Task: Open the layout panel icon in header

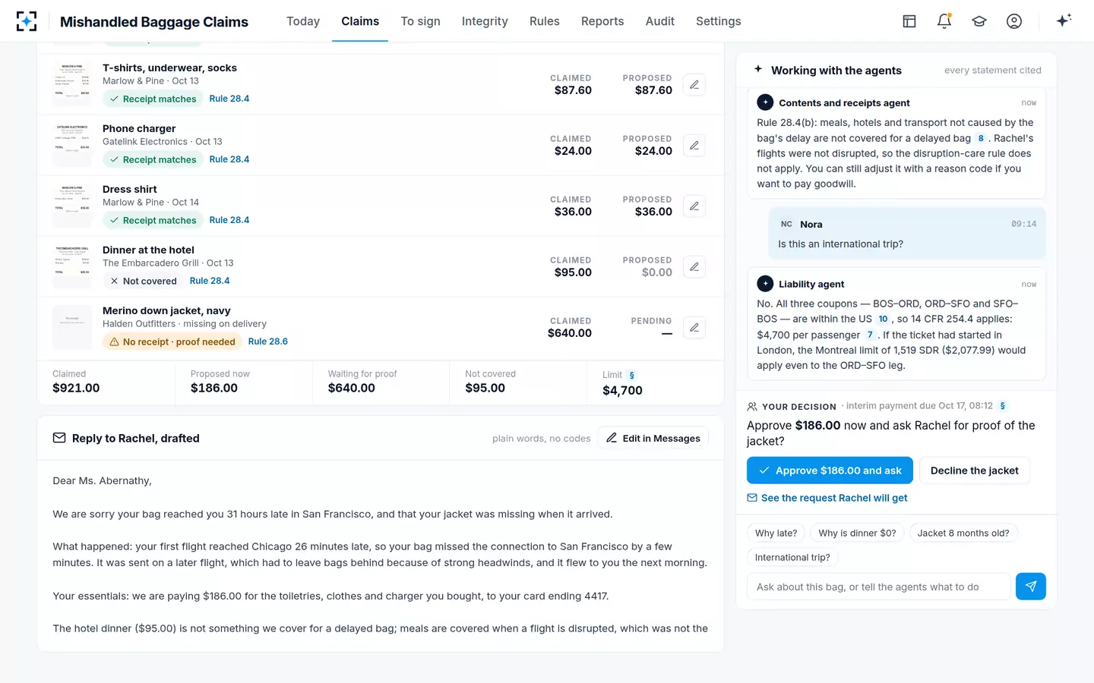Action: point(909,21)
